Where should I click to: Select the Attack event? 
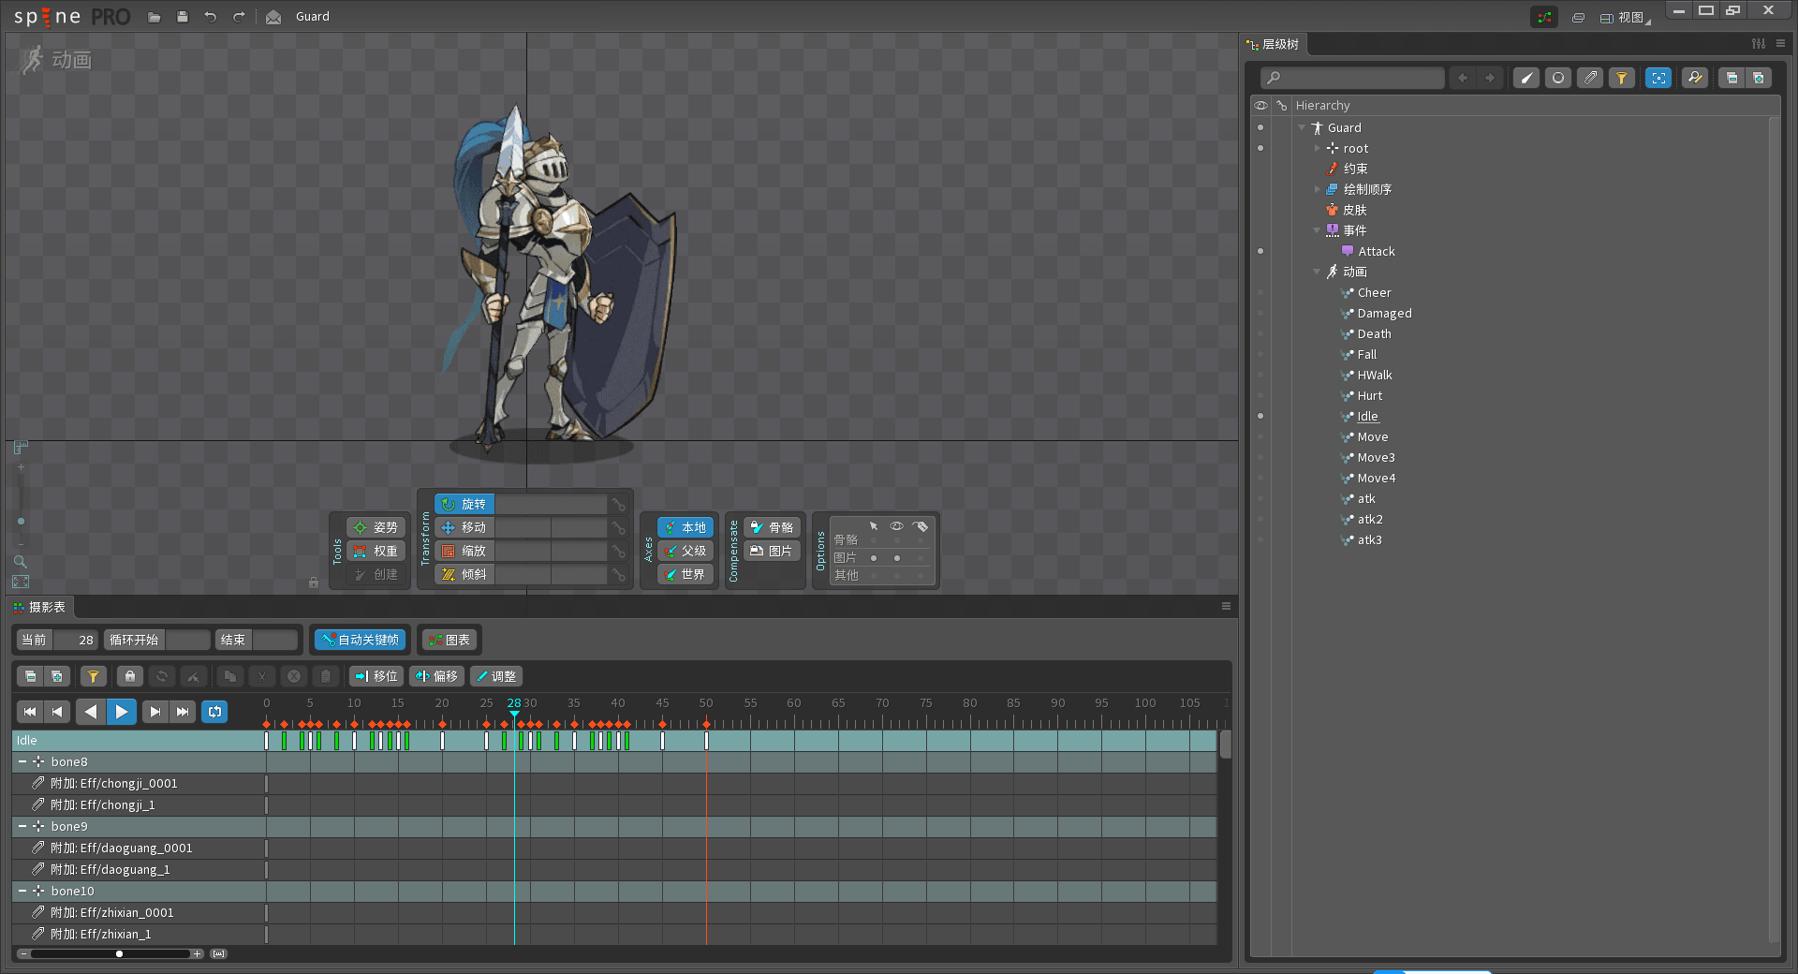tap(1377, 252)
